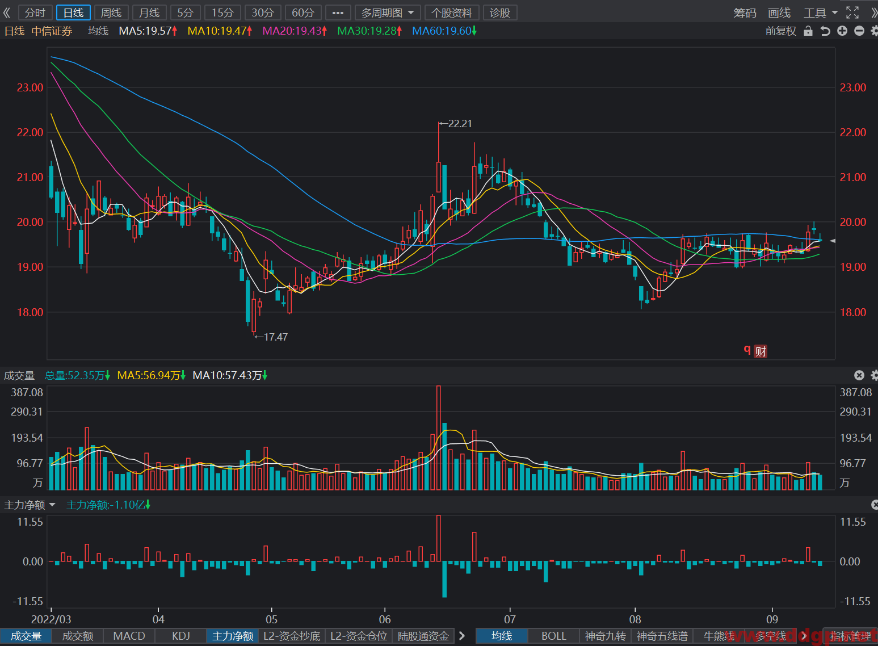878x646 pixels.
Task: Select the 30分 period
Action: [263, 12]
